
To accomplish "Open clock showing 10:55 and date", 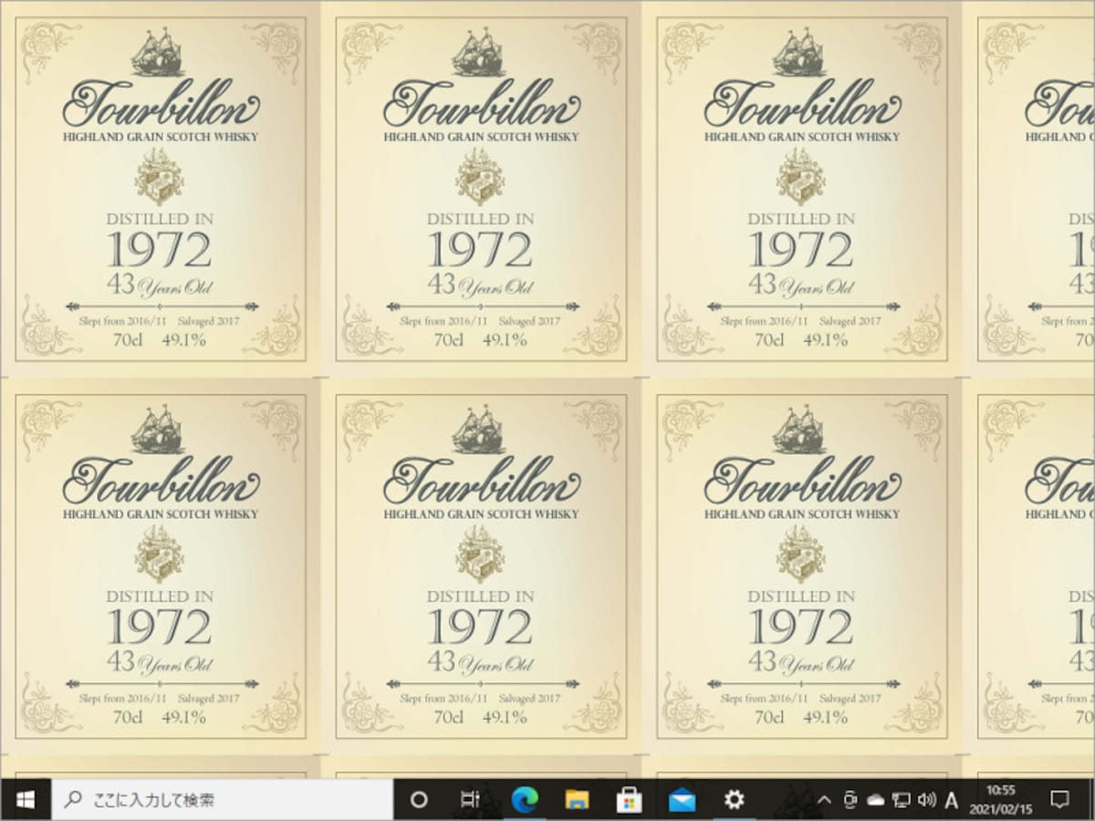I will [1001, 800].
